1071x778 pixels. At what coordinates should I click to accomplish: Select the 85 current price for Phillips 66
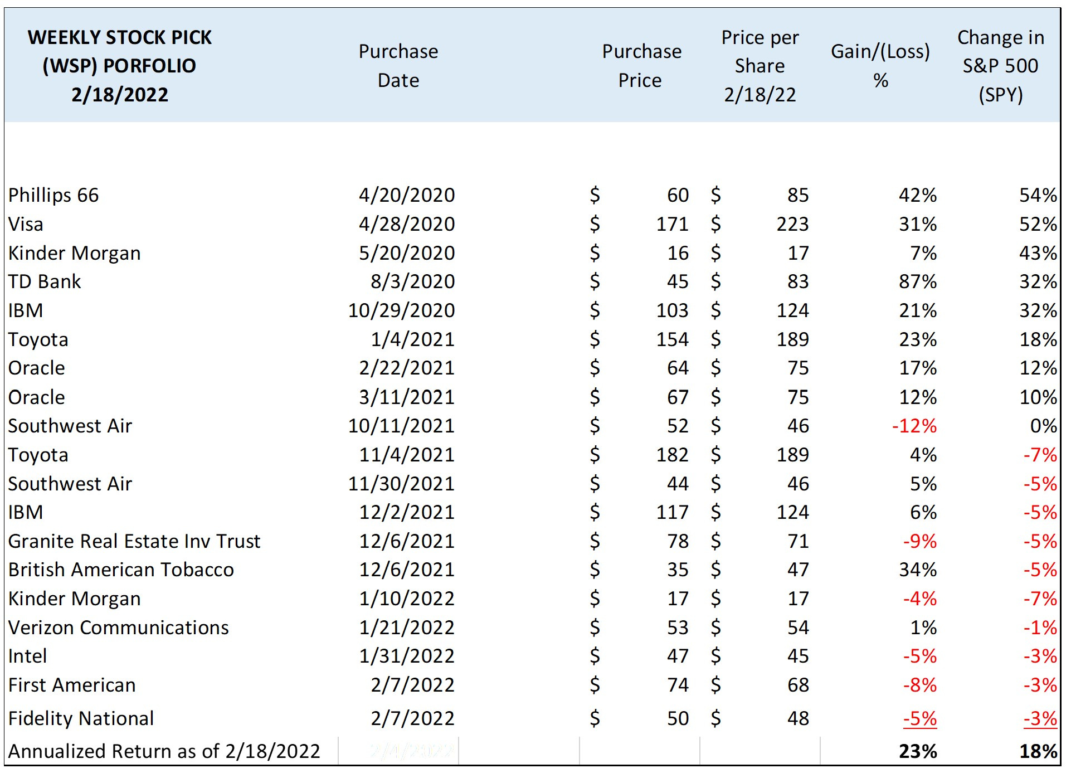[x=798, y=195]
